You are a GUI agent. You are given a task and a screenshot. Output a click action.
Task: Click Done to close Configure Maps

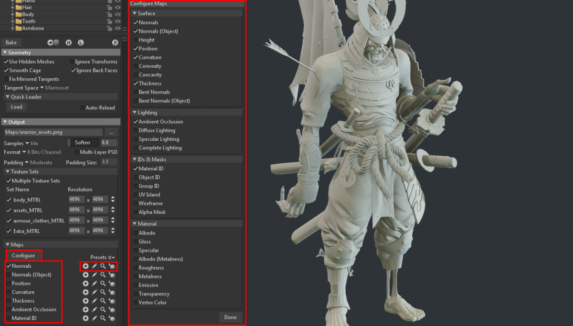click(231, 317)
